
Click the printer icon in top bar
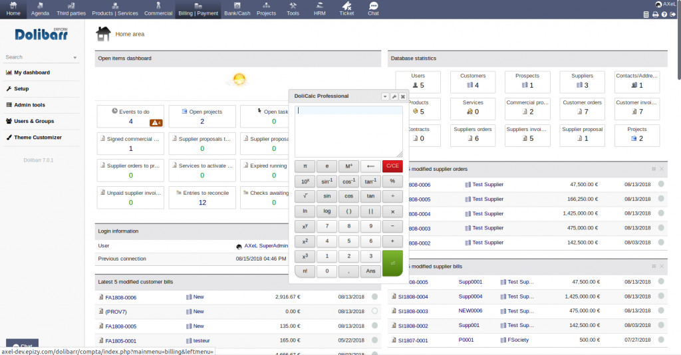[655, 14]
